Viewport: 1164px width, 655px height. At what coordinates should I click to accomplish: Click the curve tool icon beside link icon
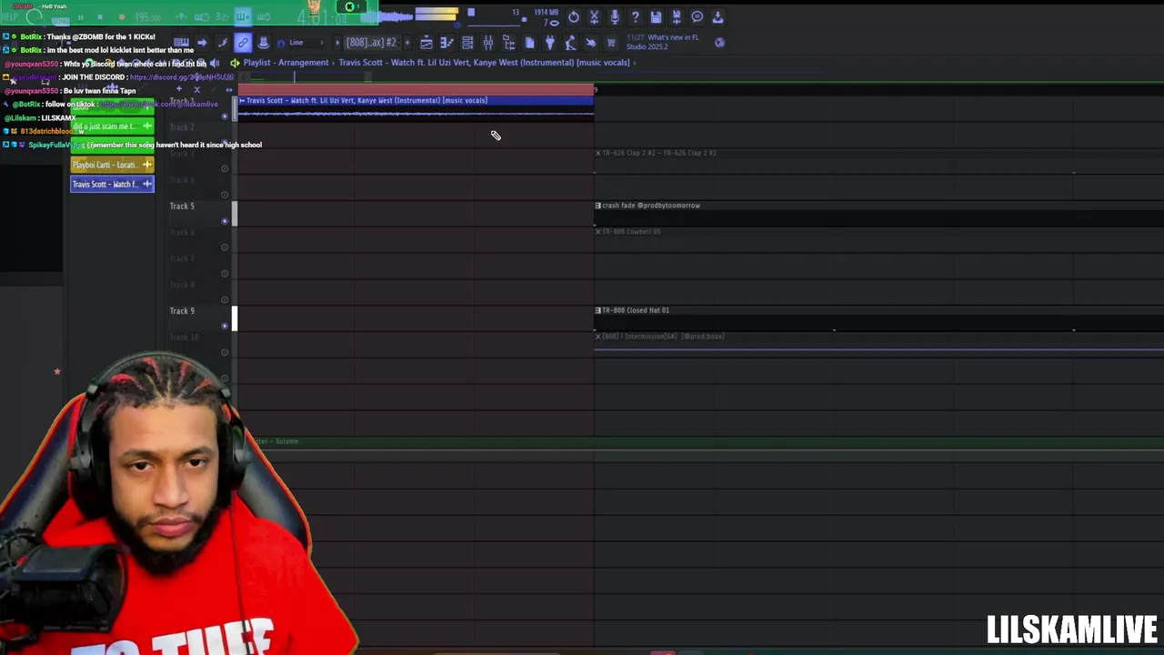click(x=222, y=42)
